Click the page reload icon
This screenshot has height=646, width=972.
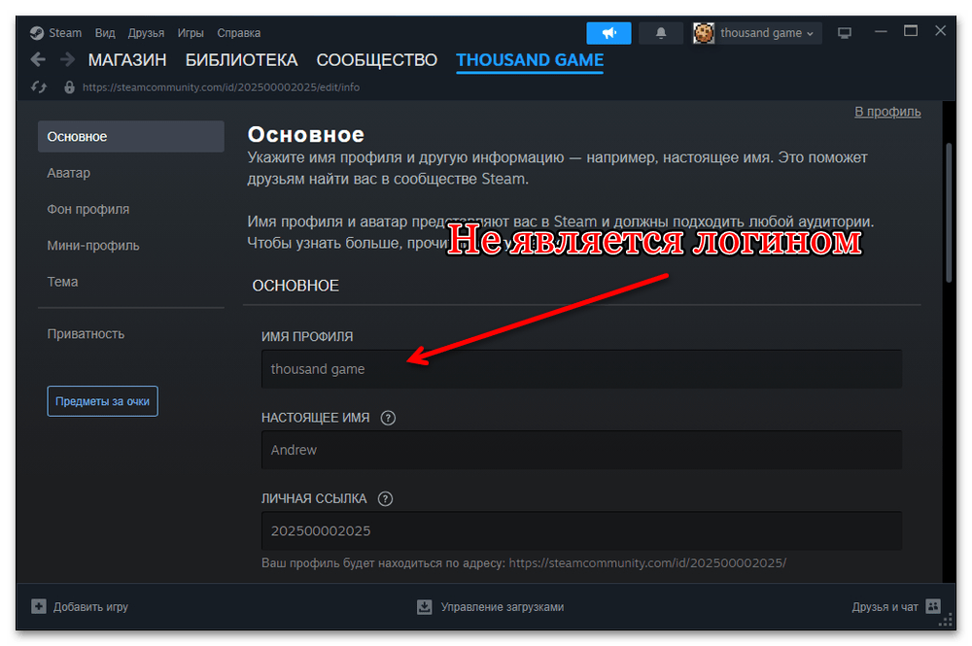click(x=40, y=86)
